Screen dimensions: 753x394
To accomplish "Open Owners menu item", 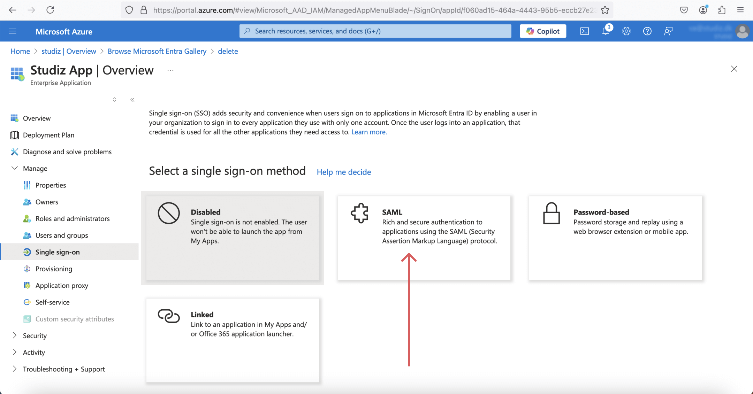I will (x=70, y=202).
